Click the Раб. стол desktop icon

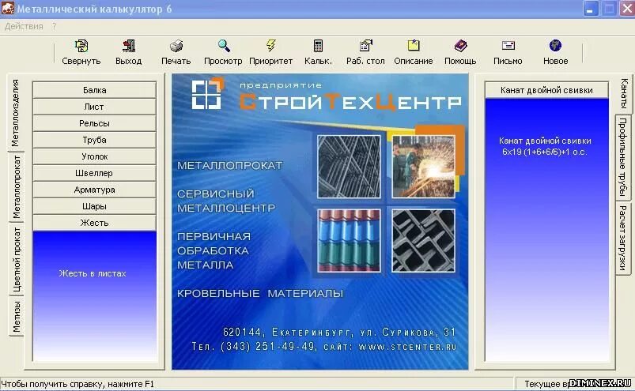[365, 46]
